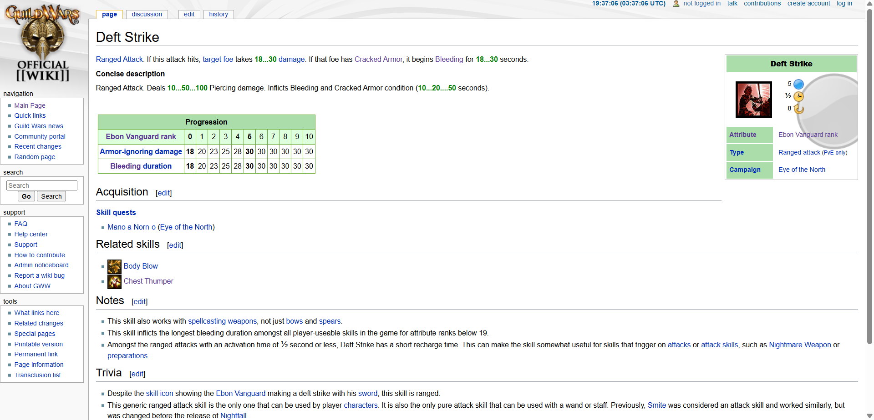This screenshot has width=874, height=420.
Task: Open How to contribute link
Action: point(40,255)
